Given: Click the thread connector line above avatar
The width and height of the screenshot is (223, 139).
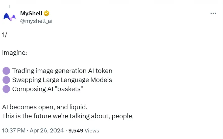Looking at the screenshot, I should [x=9, y=6].
